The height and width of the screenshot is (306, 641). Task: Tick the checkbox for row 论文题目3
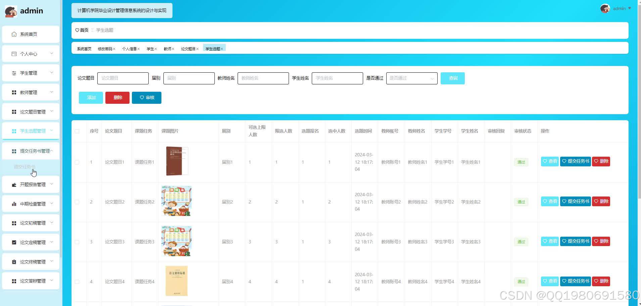(x=77, y=242)
